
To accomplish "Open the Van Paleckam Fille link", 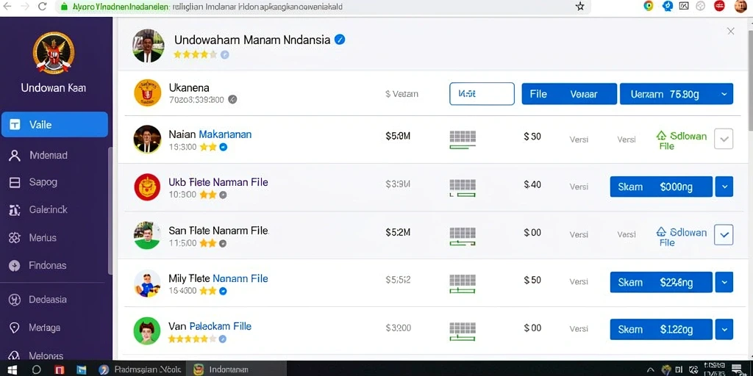I will coord(210,326).
